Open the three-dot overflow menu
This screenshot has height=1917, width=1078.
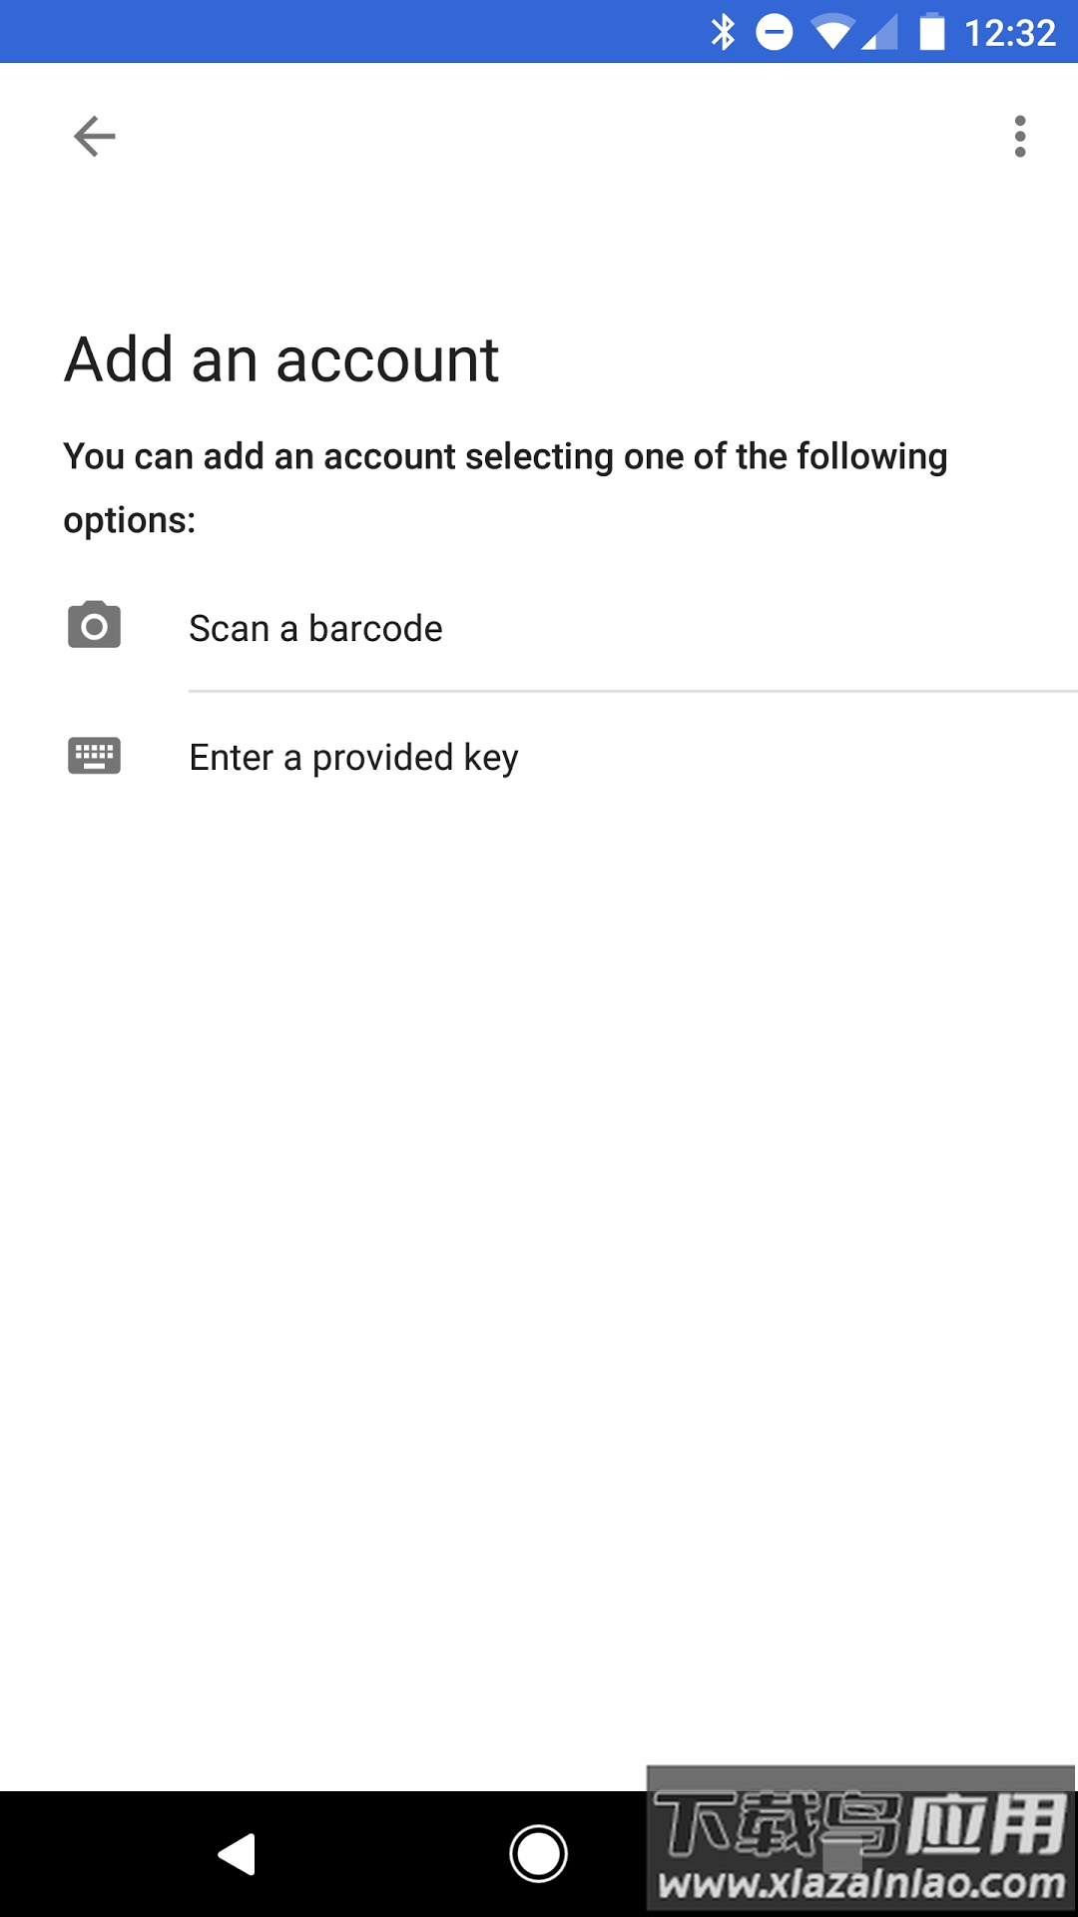(x=1019, y=136)
